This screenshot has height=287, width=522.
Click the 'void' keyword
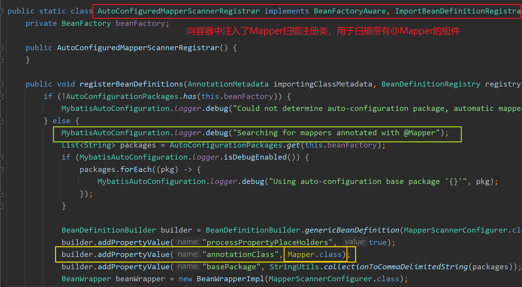point(66,84)
